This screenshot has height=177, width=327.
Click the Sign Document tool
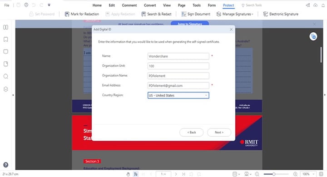coord(196,14)
